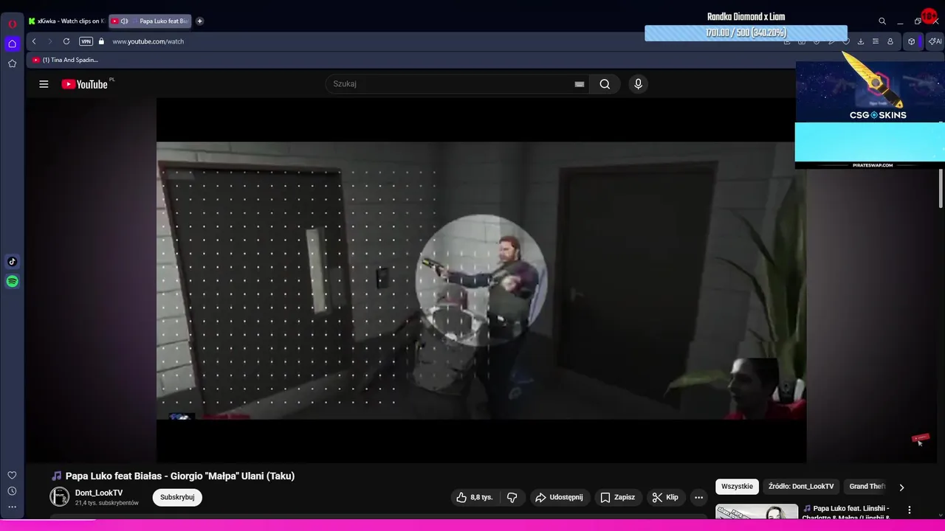Show next filter chips with arrow
945x531 pixels.
[901, 487]
